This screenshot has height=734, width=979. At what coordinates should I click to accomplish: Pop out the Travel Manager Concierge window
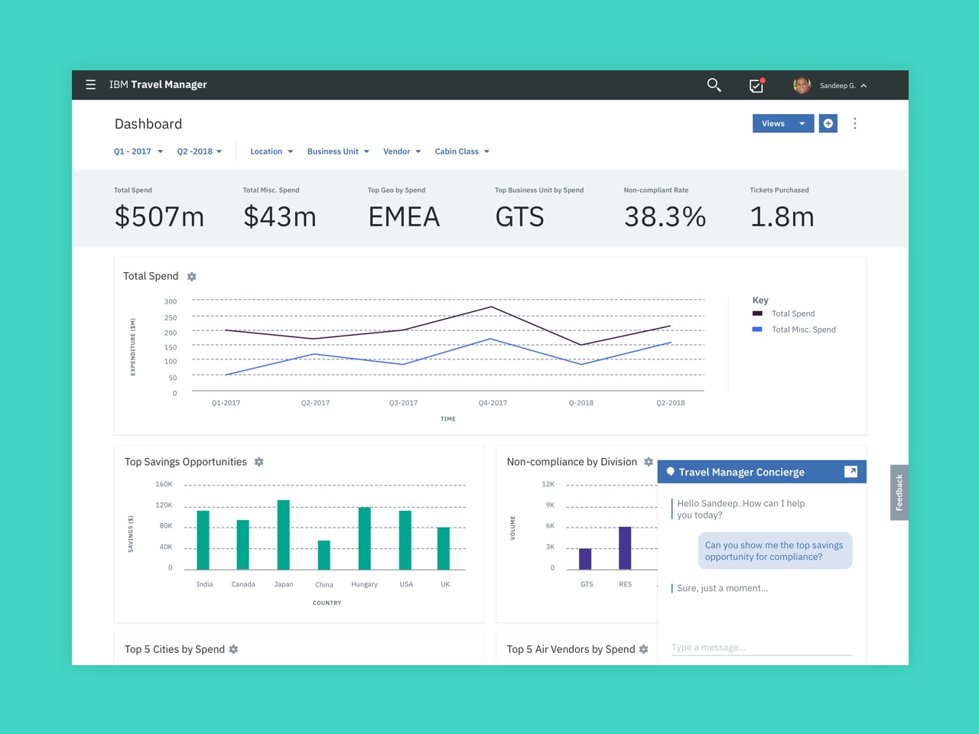851,472
